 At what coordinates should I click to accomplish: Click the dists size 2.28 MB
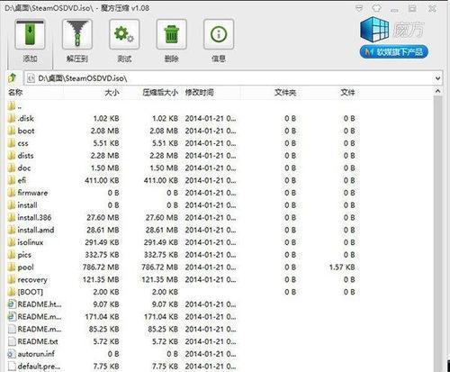click(x=105, y=156)
